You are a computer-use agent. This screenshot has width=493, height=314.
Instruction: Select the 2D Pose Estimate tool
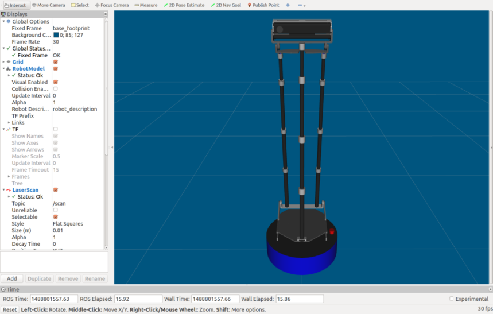coord(184,5)
